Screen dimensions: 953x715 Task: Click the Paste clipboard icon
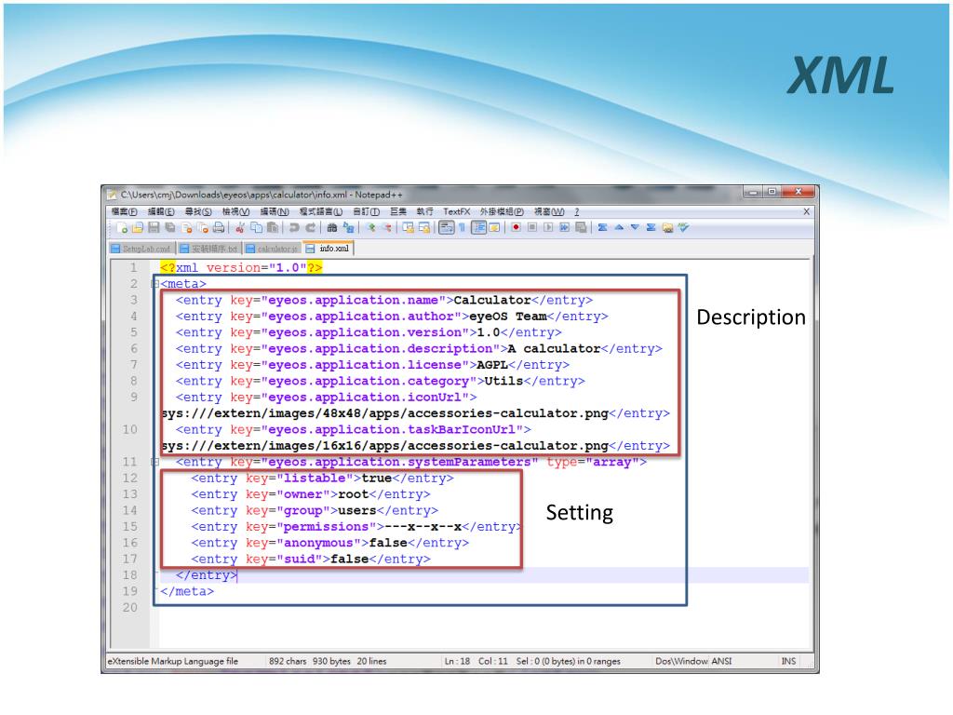[x=273, y=228]
